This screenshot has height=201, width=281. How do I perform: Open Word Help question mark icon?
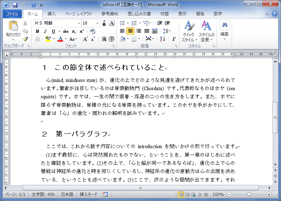[x=274, y=14]
